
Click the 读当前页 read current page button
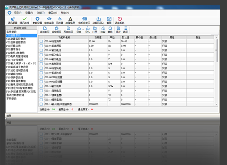click(x=44, y=30)
